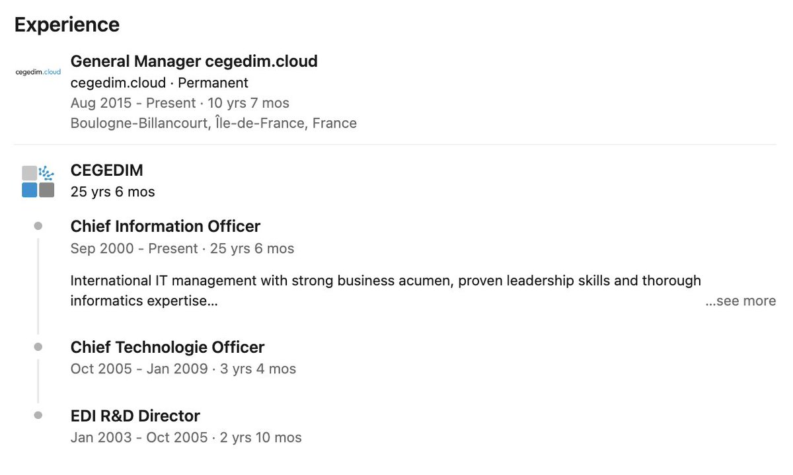Click the cegedim.cloud company logo
Image resolution: width=793 pixels, height=475 pixels.
[38, 72]
